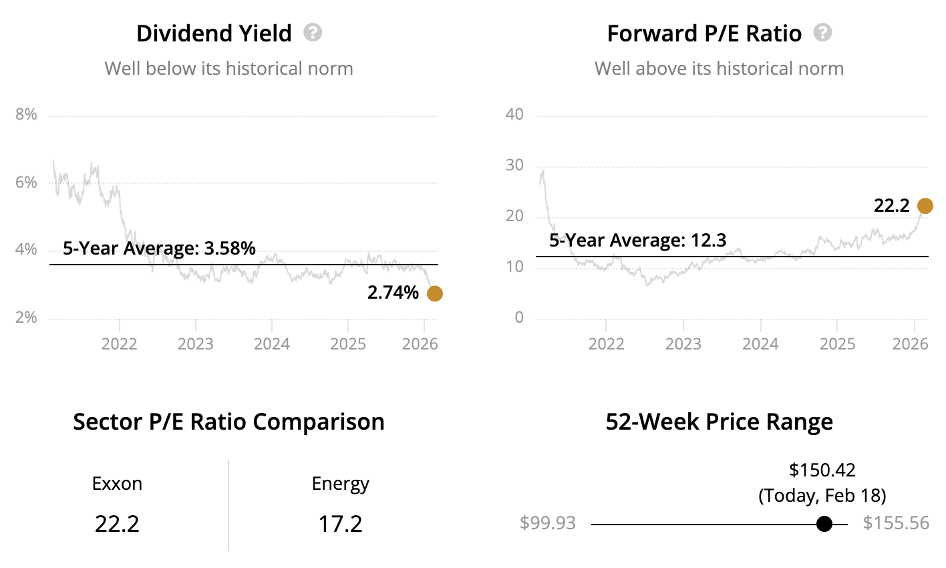Screen dimensions: 946x568
Task: Click the 2024 axis label on Forward P/E chart
Action: tap(760, 344)
